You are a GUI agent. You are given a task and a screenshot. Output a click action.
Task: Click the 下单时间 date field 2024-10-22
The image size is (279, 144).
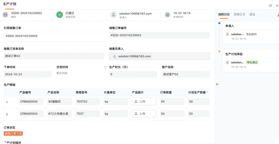pos(28,74)
